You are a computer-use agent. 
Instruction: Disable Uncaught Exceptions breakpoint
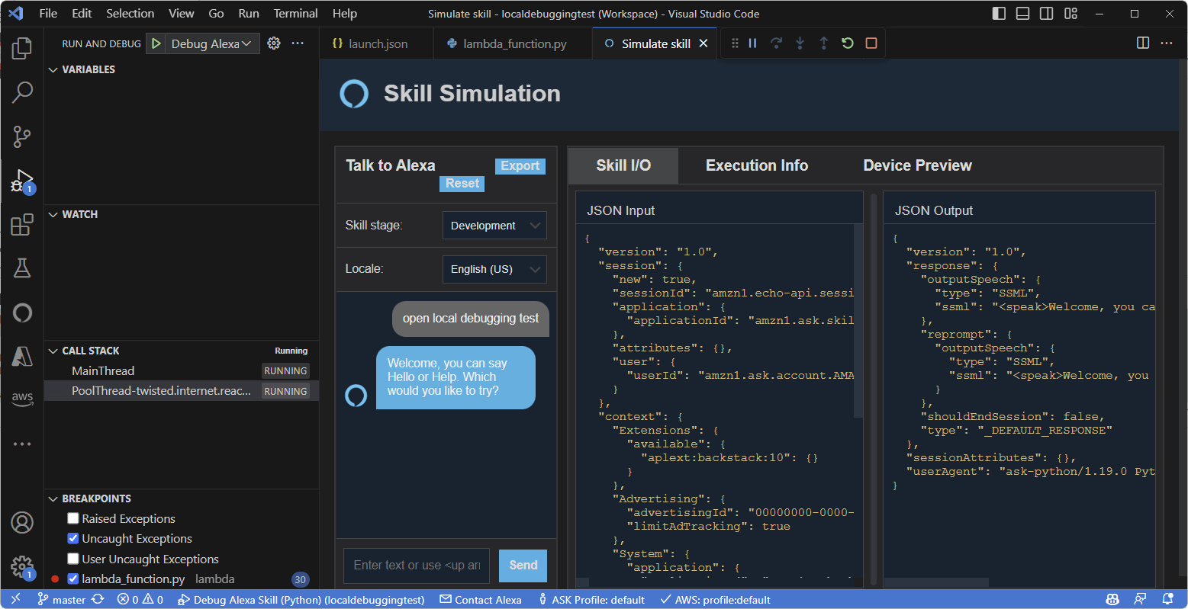tap(72, 539)
